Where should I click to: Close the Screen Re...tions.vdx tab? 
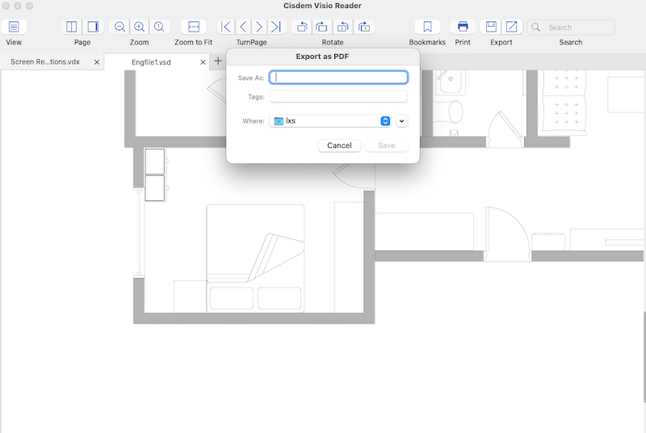(97, 62)
